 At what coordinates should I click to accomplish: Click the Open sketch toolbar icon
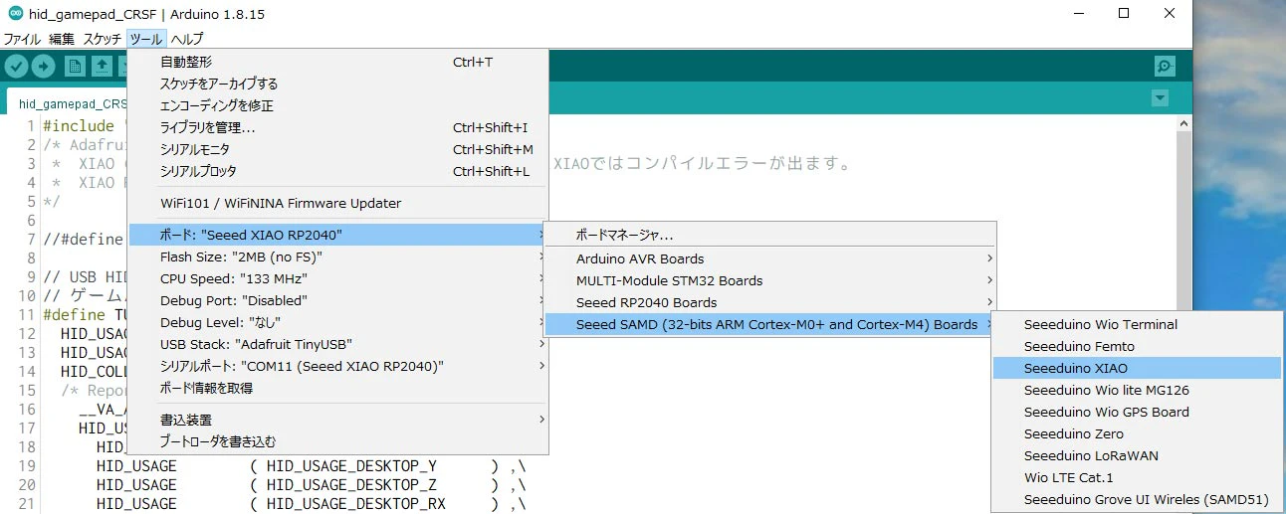coord(102,67)
